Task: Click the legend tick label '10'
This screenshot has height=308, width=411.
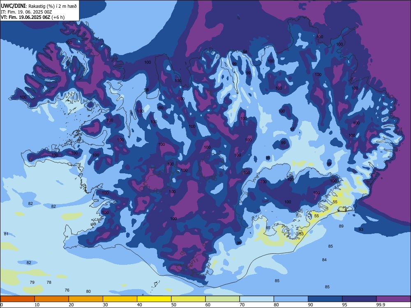Action: click(x=37, y=305)
